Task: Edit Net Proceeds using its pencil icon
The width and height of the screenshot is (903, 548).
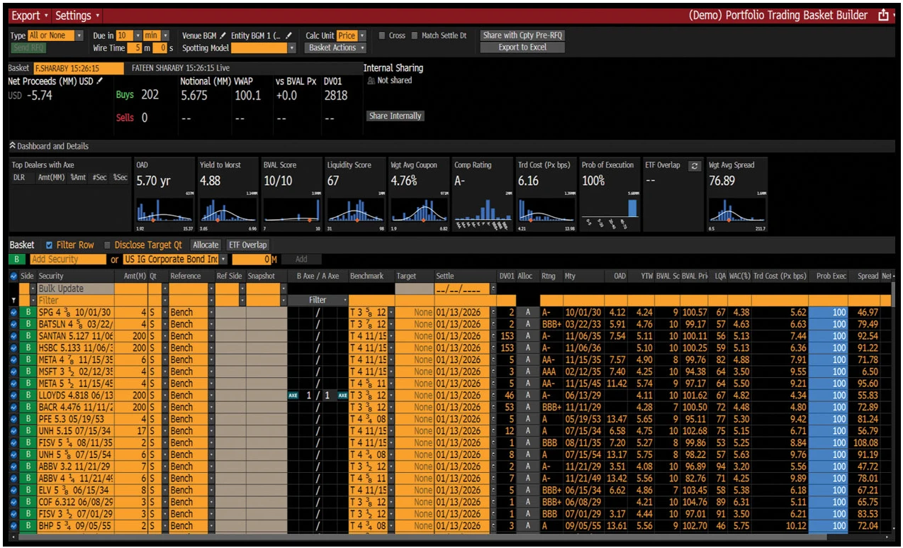Action: [x=101, y=81]
